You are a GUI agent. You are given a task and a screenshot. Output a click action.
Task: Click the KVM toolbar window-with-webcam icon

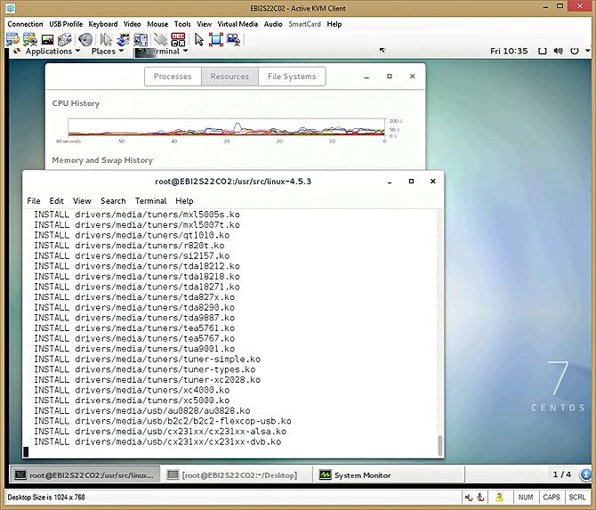pyautogui.click(x=30, y=39)
